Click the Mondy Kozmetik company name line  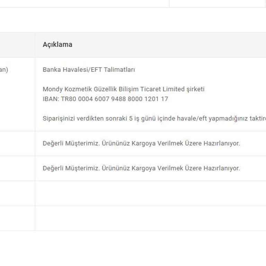click(123, 89)
